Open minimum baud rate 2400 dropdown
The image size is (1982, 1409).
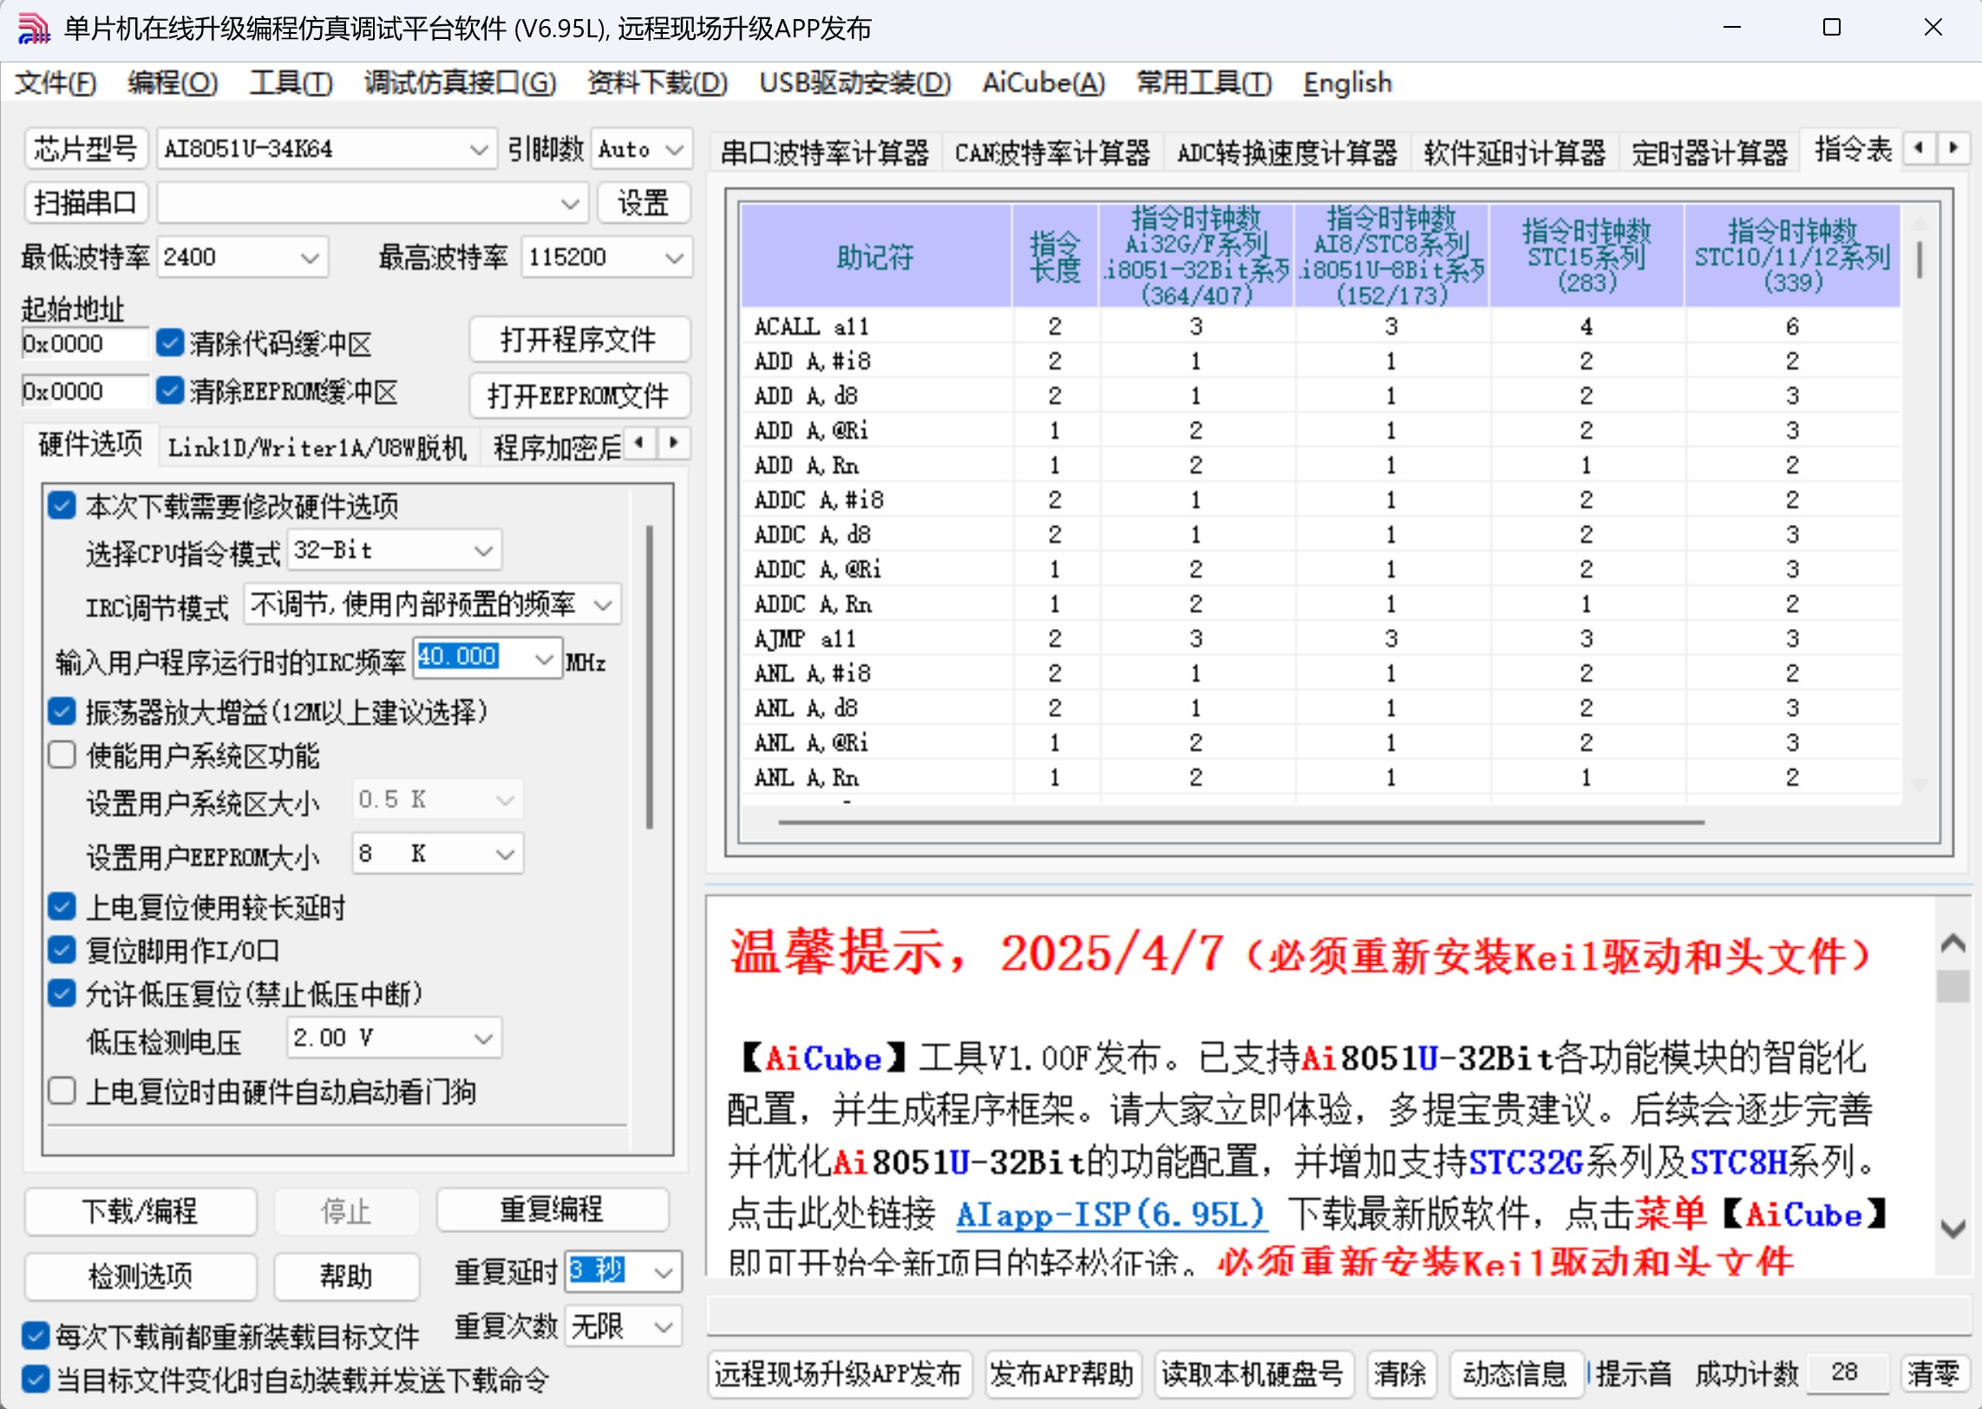242,257
